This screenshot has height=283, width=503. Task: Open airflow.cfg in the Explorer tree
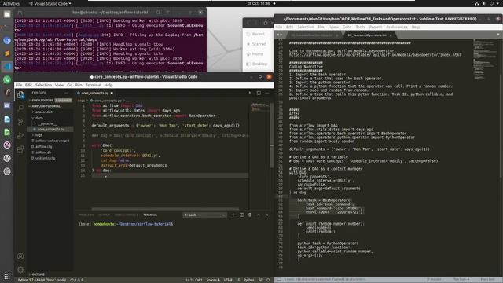point(44,147)
